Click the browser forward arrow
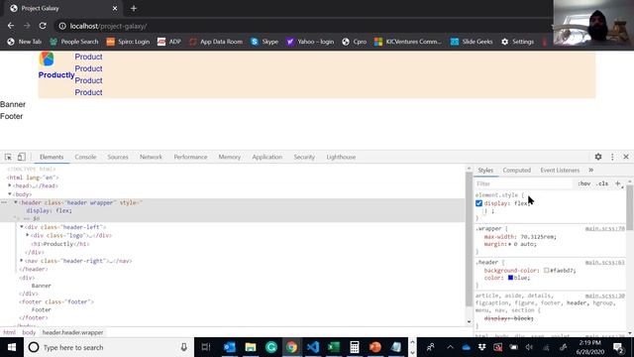 tap(27, 26)
